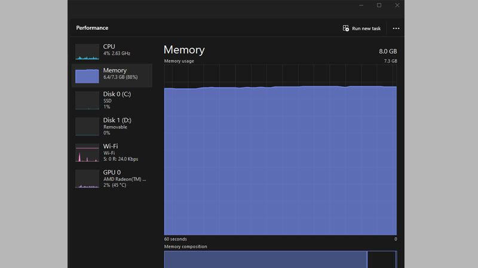Click the Performance page heading
The height and width of the screenshot is (268, 478).
[x=92, y=28]
